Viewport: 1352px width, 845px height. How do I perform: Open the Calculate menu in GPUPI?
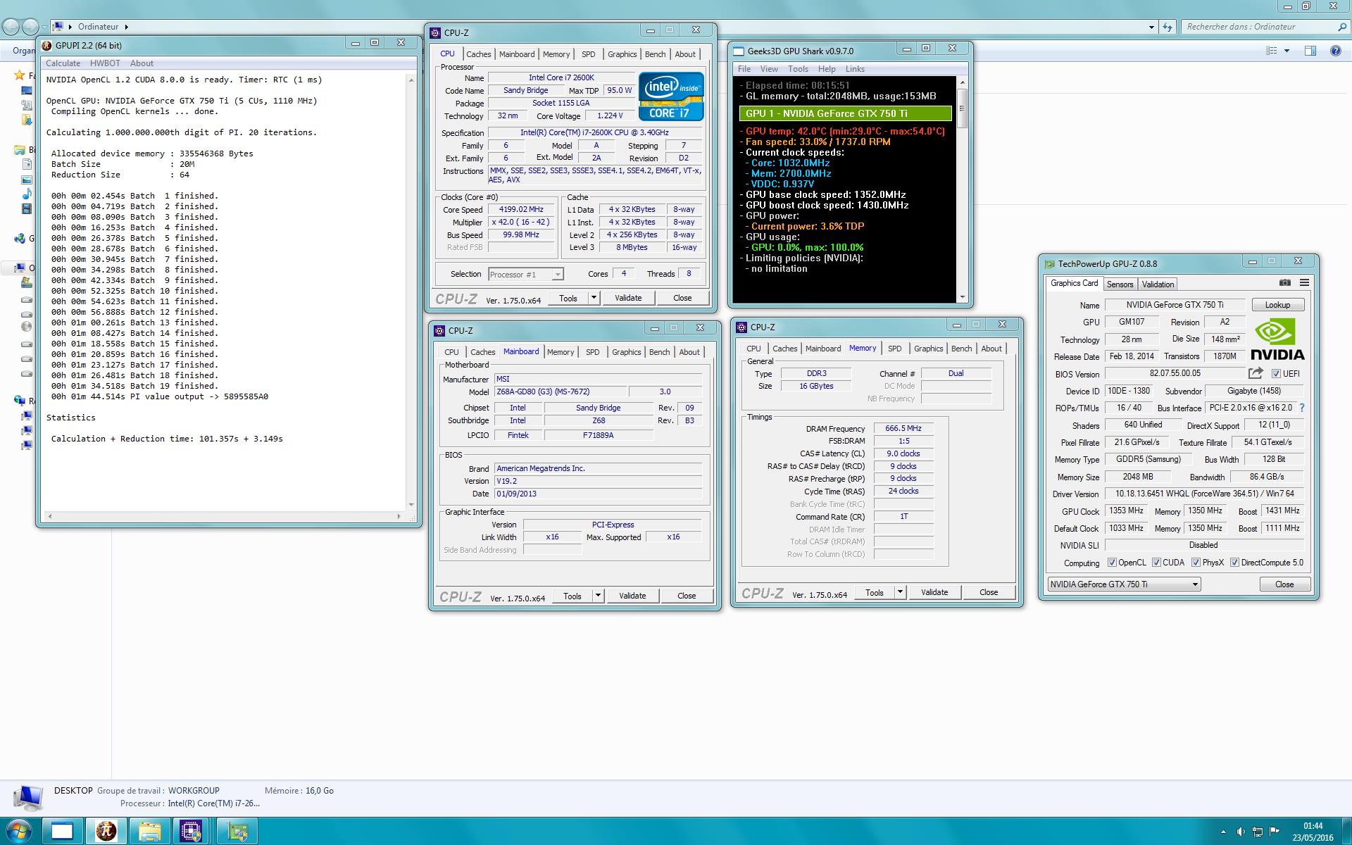click(x=63, y=63)
